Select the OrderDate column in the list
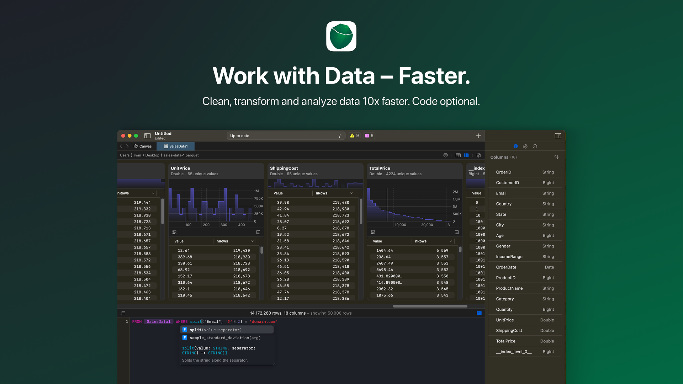The height and width of the screenshot is (384, 683). coord(525,267)
